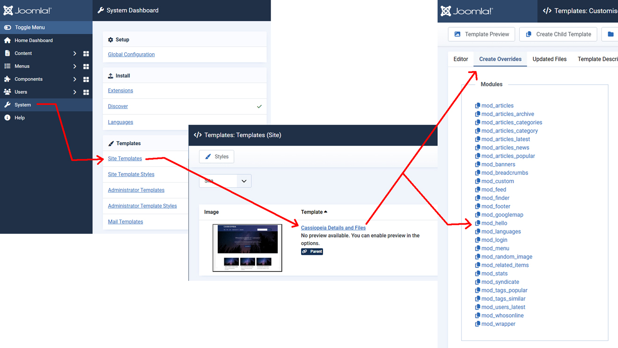Open Content dashboard grid icon
The height and width of the screenshot is (348, 618).
tap(86, 54)
